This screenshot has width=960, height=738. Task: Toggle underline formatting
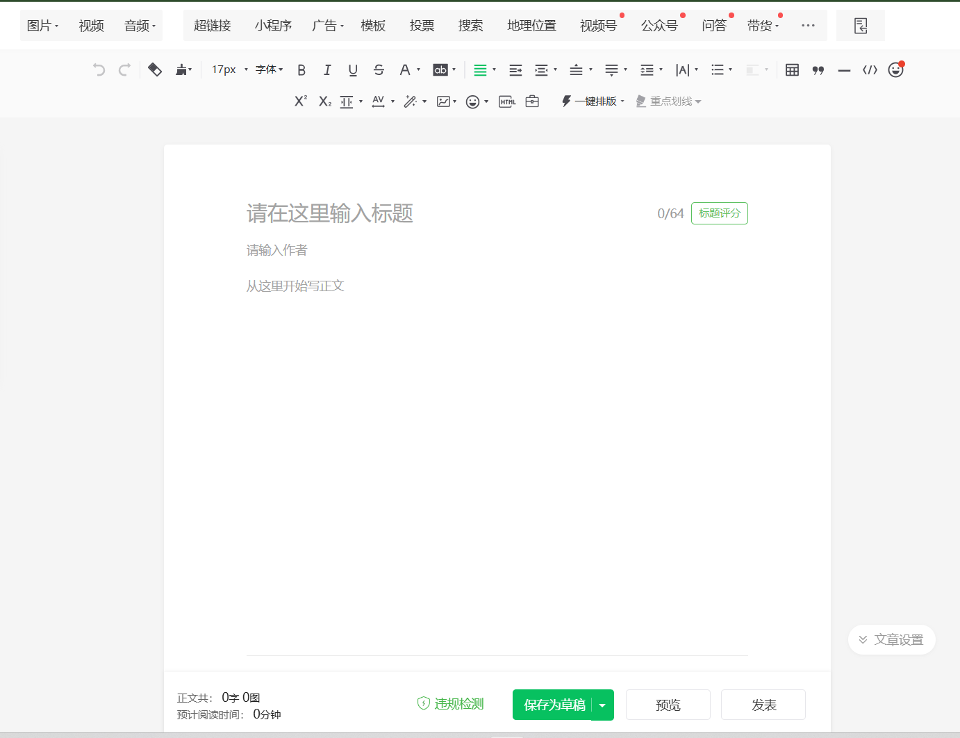coord(353,69)
